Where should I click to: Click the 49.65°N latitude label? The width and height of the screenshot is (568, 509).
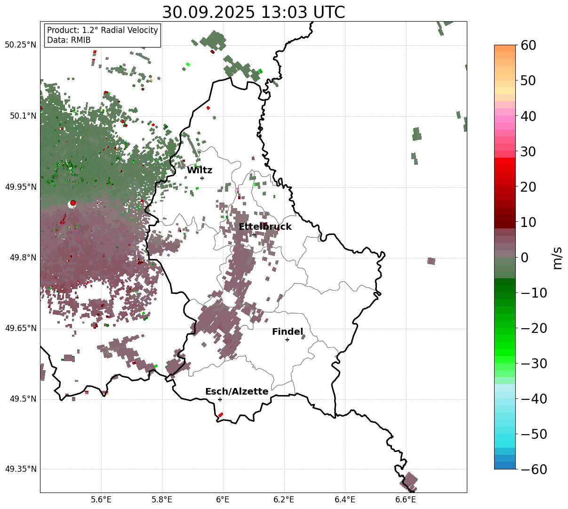pyautogui.click(x=20, y=328)
